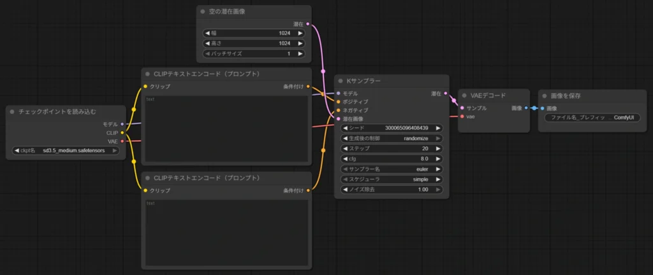Click the サンプル input socket on VAEデコード
The height and width of the screenshot is (275, 653).
462,108
